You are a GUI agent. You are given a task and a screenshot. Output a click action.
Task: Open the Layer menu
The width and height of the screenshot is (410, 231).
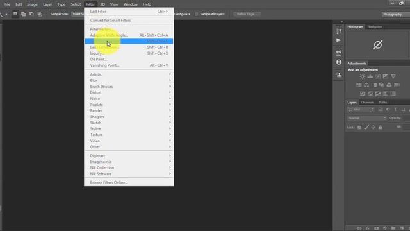pyautogui.click(x=47, y=4)
